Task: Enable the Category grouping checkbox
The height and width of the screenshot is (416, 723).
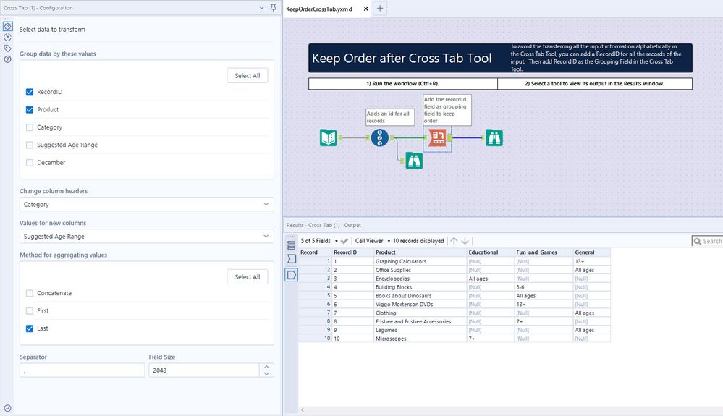Action: 30,127
